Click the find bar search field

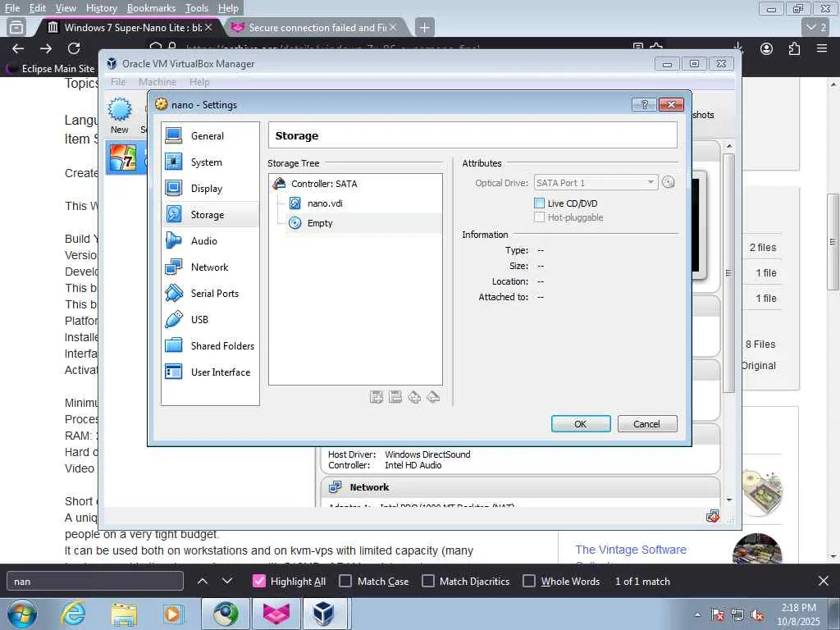click(95, 582)
